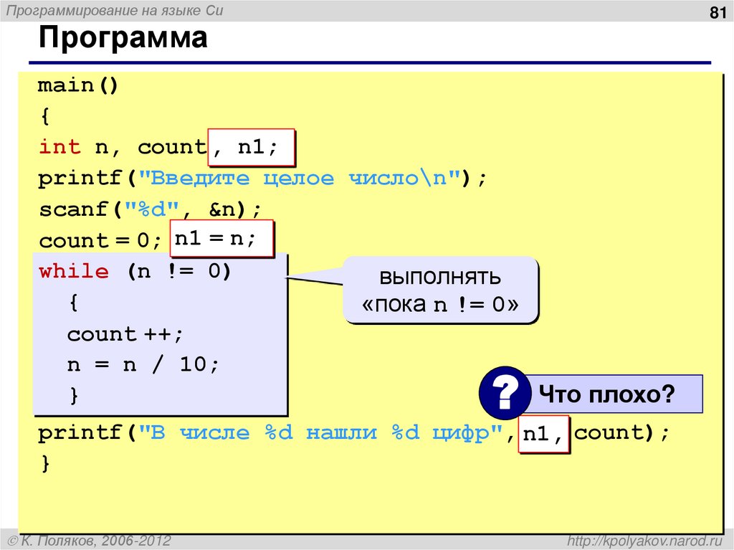Viewport: 734px width, 550px height.
Task: Click the highlighted 'n1,' argument box
Action: [x=543, y=435]
